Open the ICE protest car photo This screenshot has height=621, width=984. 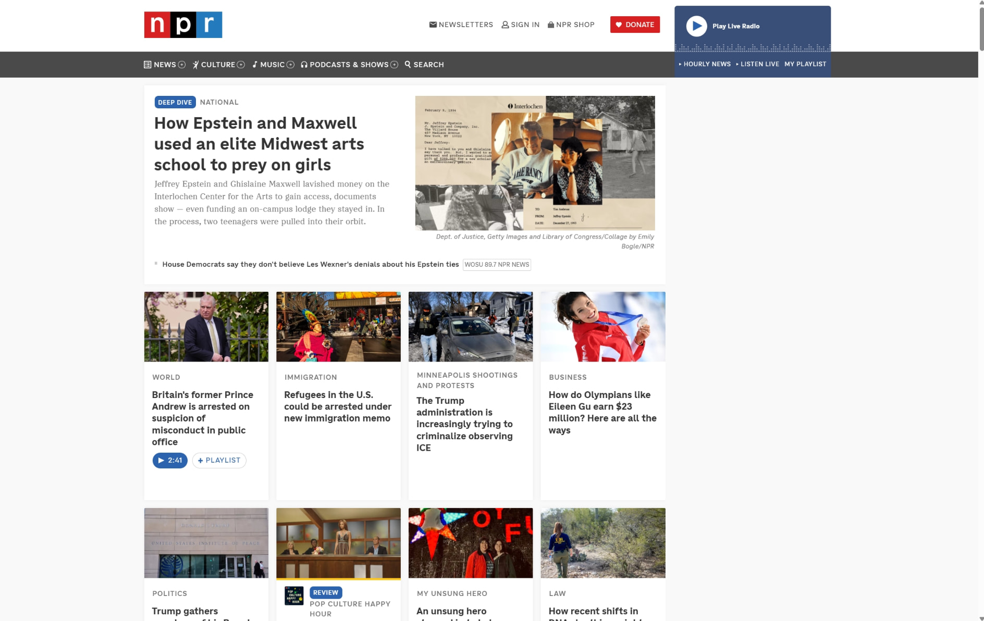(471, 327)
